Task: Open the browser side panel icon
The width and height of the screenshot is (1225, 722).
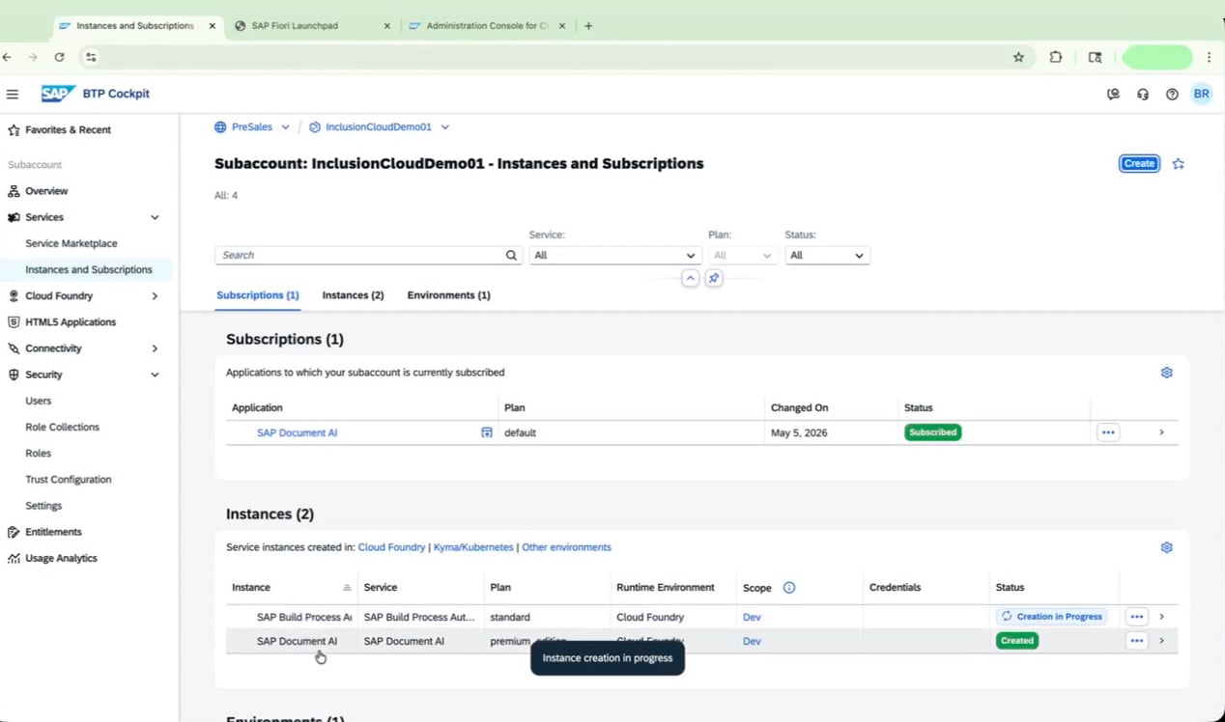Action: tap(1095, 57)
